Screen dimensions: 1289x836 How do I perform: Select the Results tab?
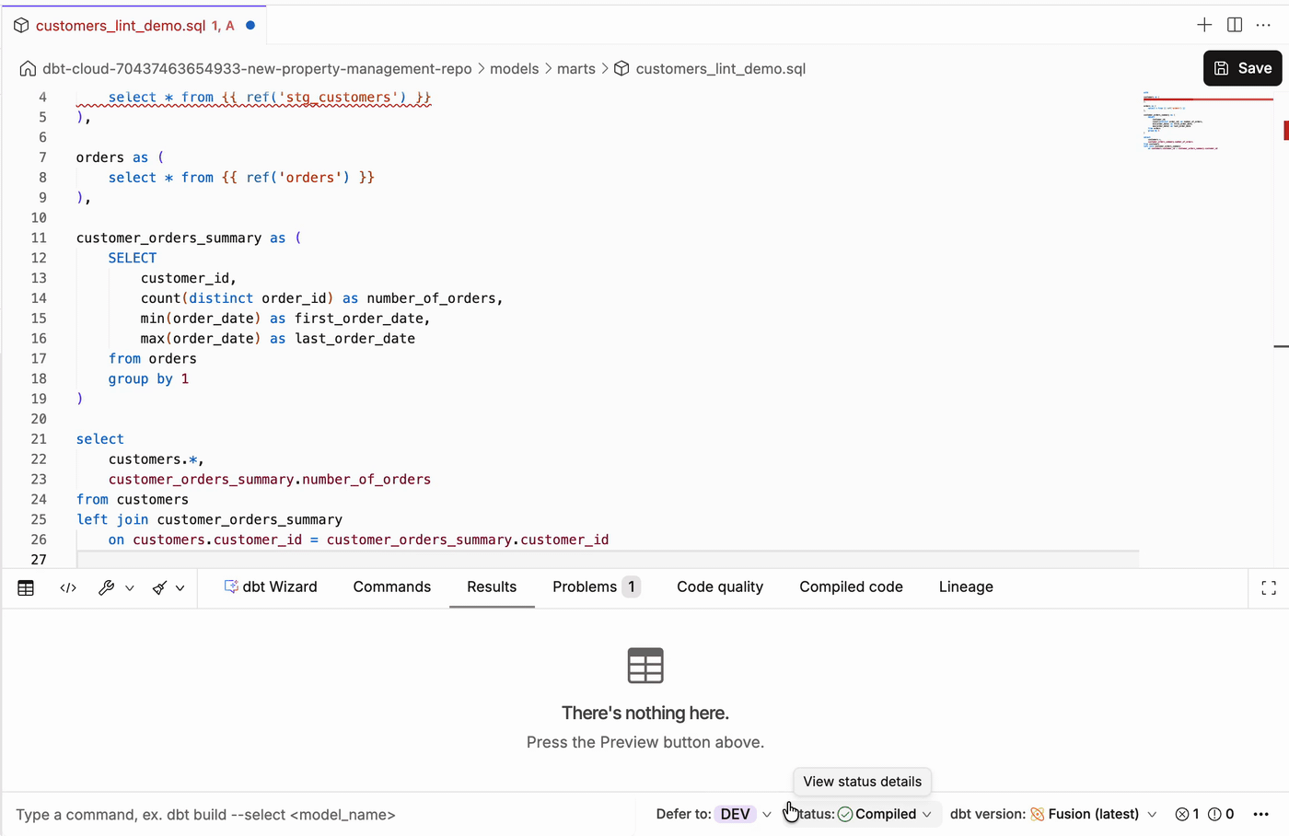pos(492,586)
